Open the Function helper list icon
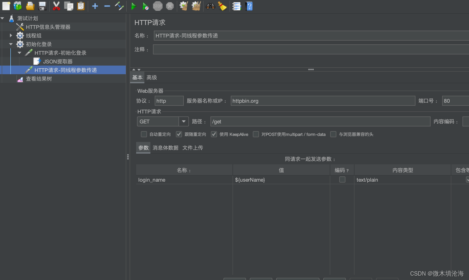 click(237, 6)
